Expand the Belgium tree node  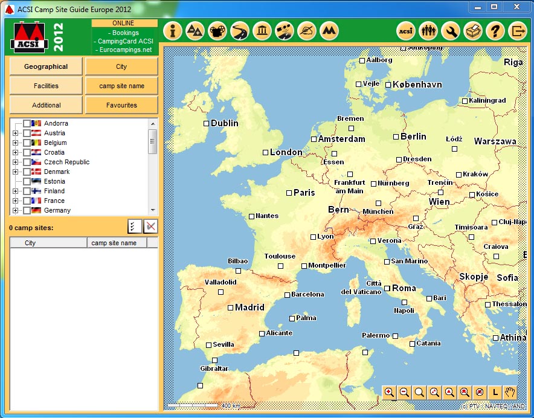15,143
